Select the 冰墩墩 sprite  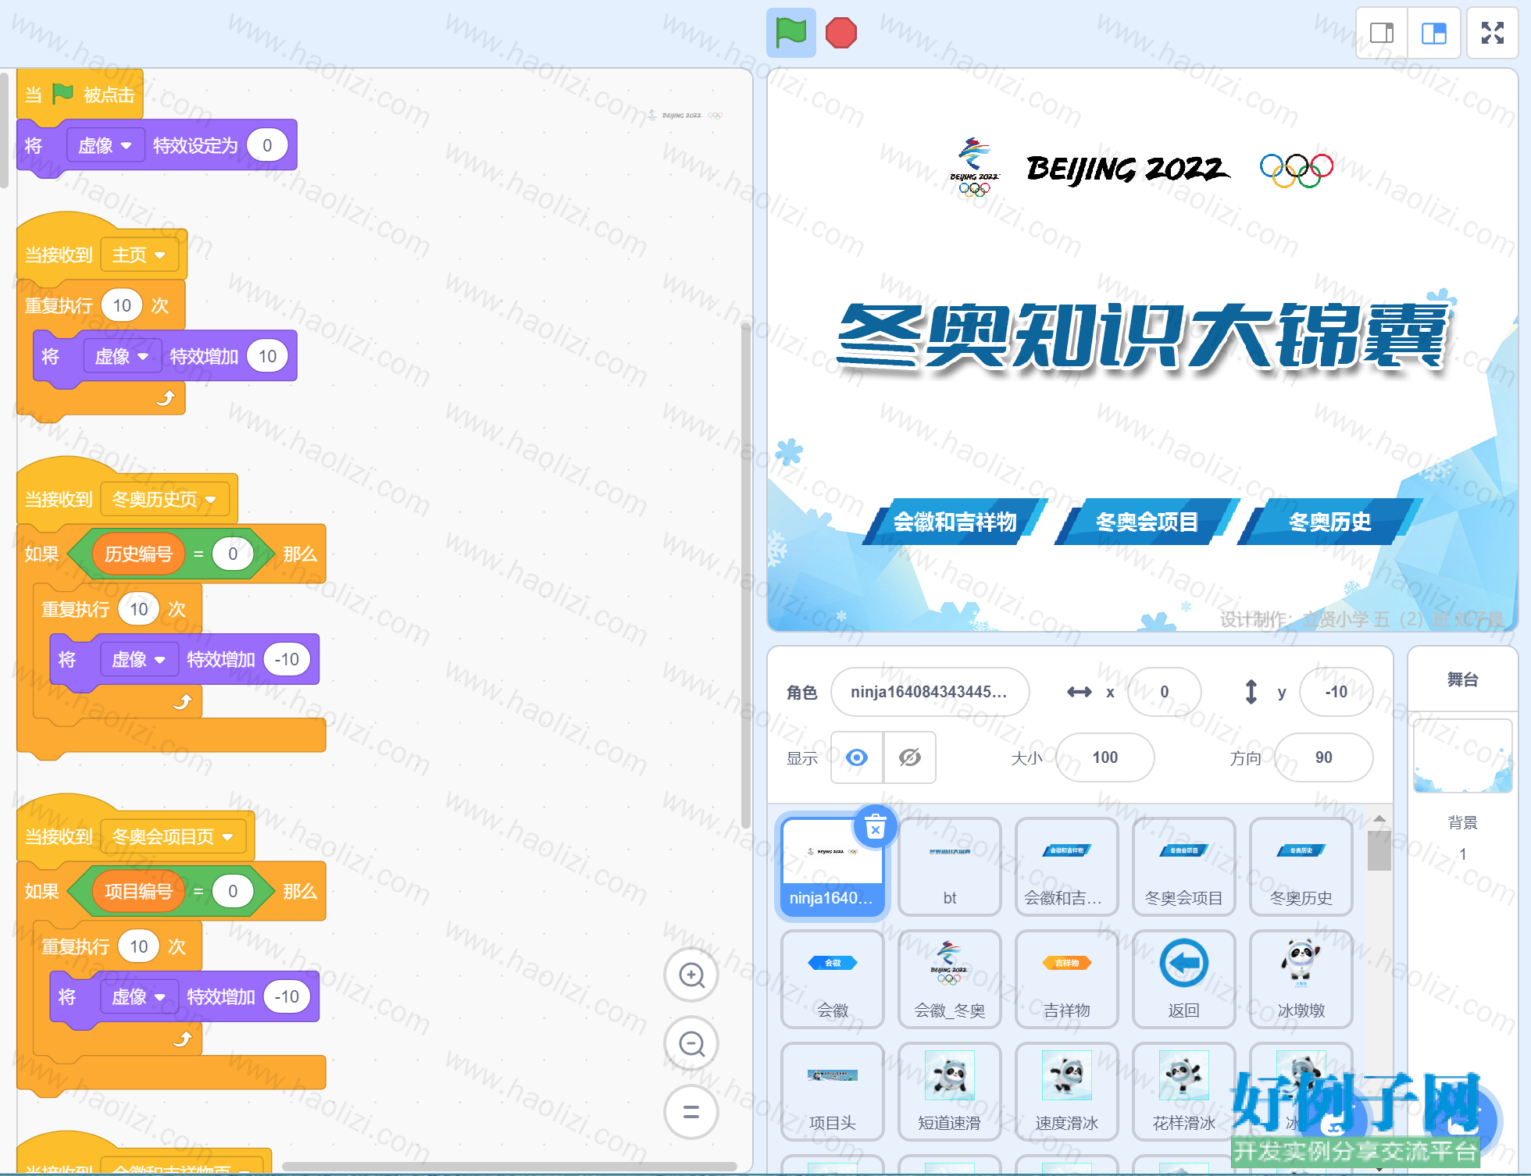point(1301,979)
